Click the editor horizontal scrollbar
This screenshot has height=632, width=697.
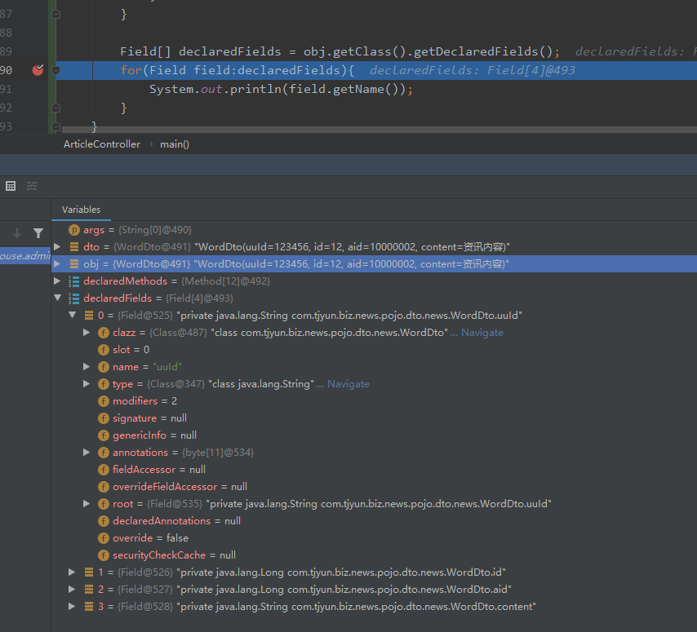(x=380, y=129)
